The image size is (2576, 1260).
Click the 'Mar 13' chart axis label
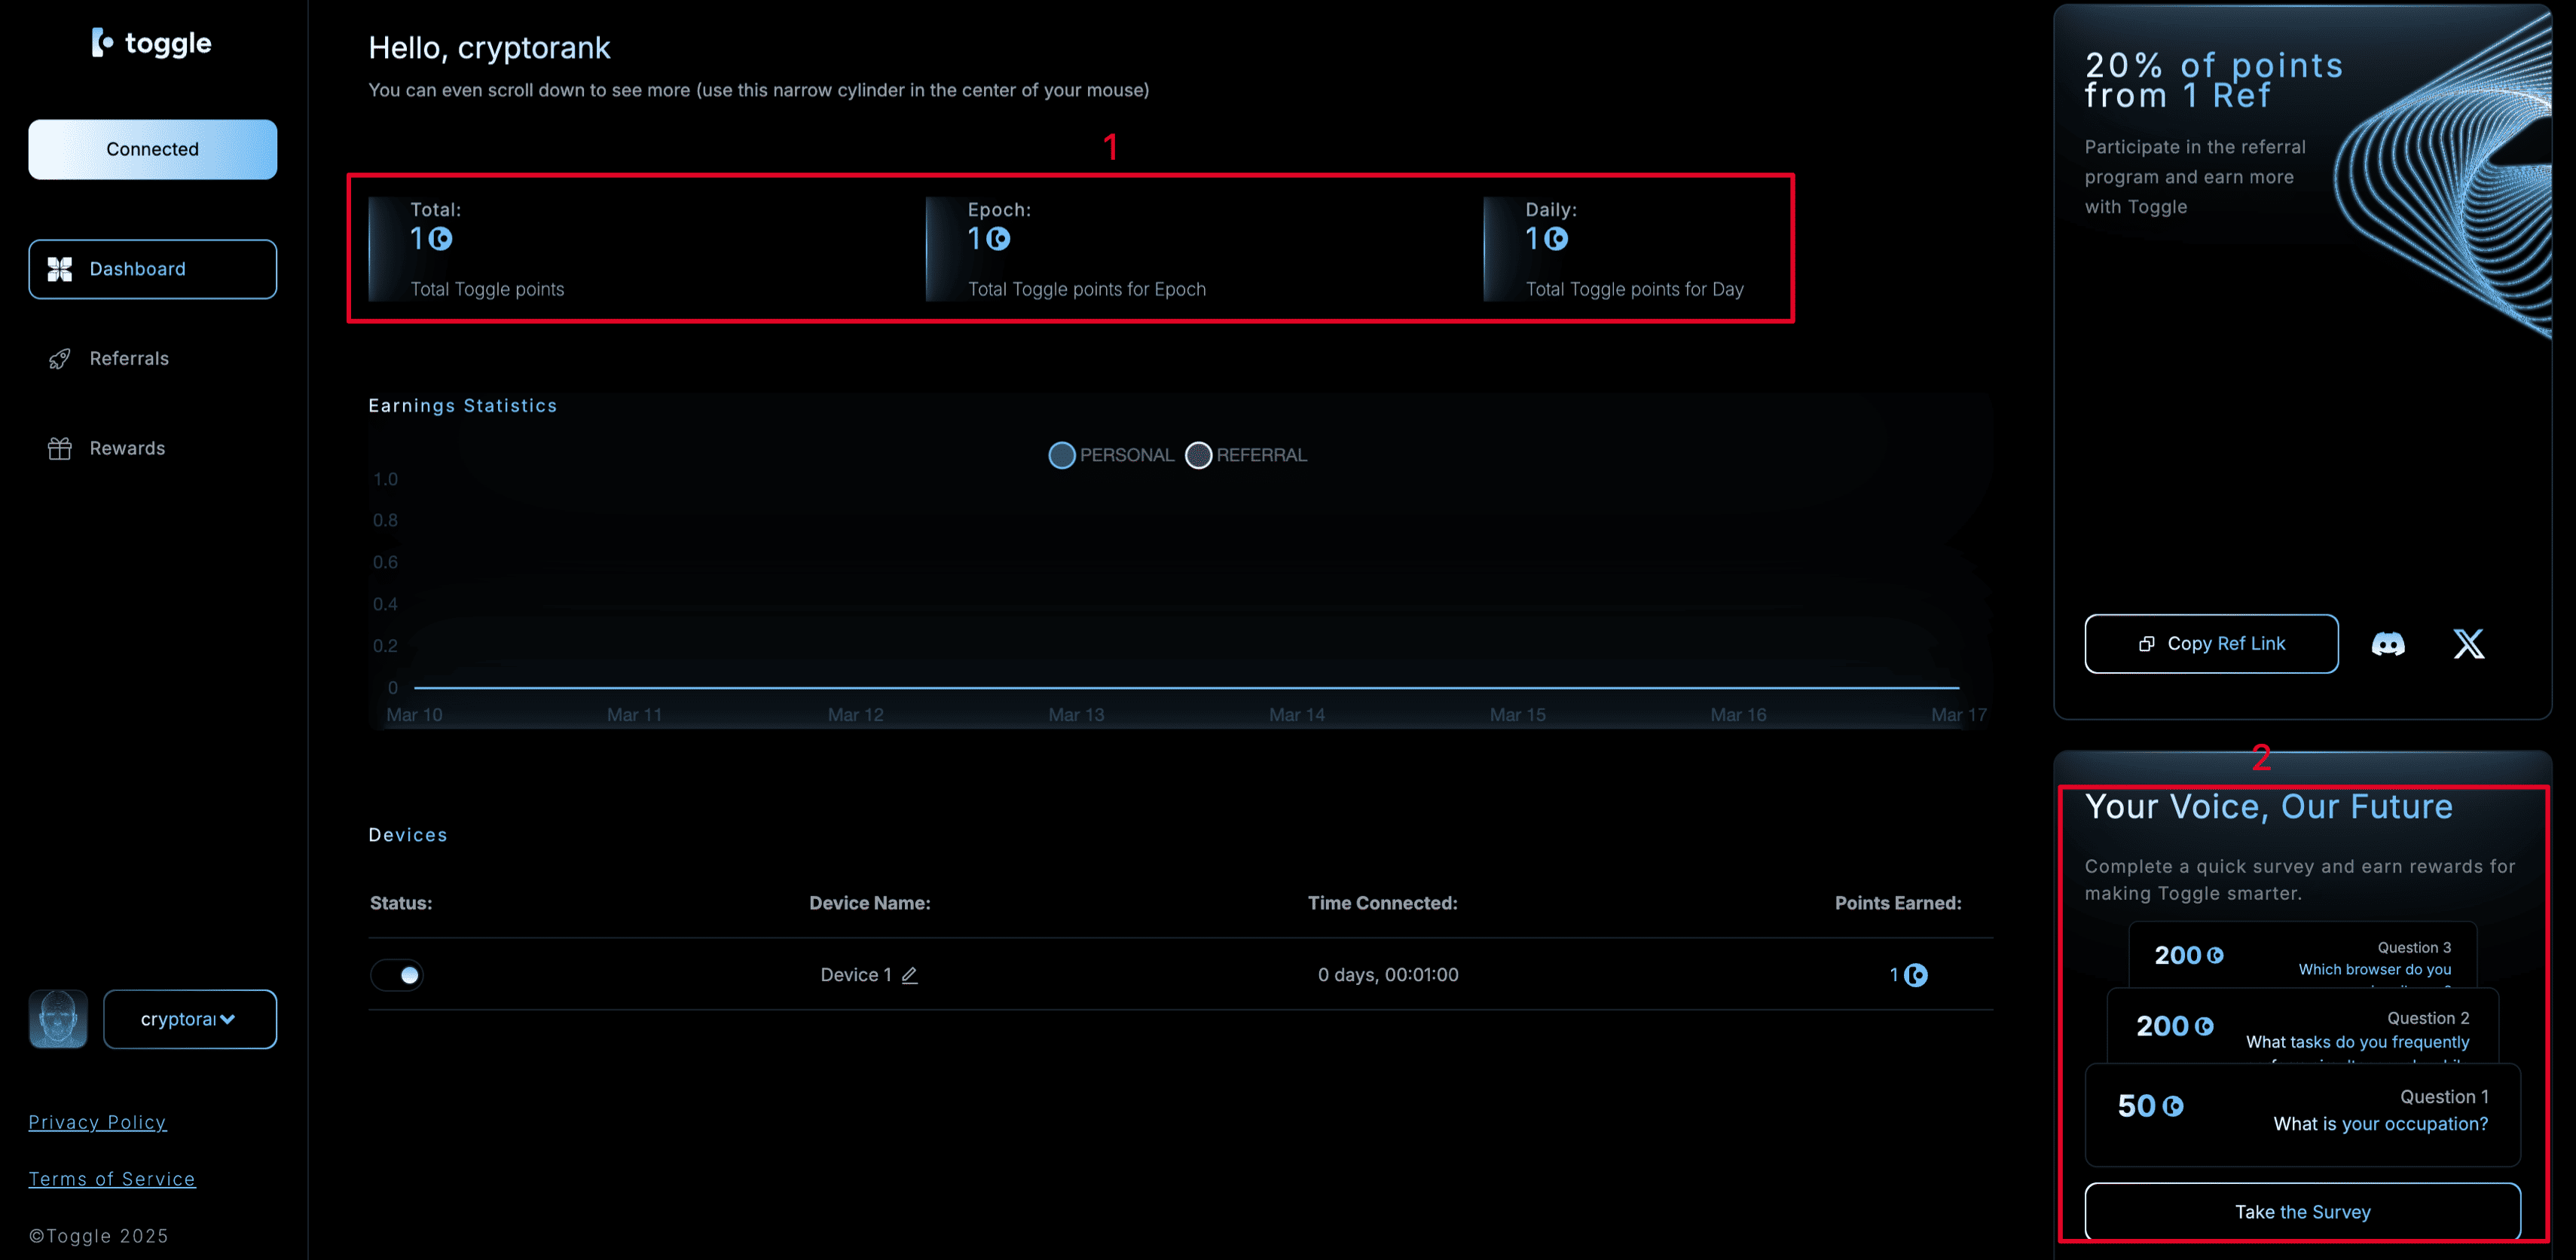point(1076,715)
